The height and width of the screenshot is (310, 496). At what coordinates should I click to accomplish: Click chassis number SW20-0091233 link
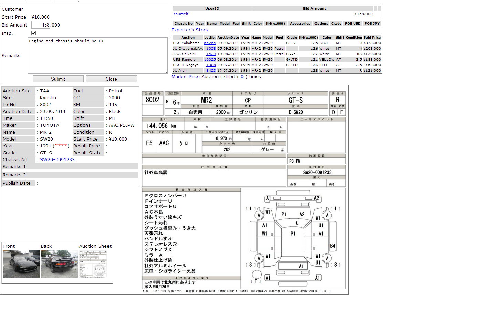[x=57, y=160]
